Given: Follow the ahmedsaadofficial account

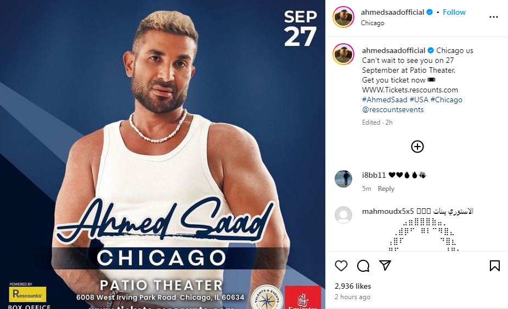Looking at the screenshot, I should tap(454, 12).
